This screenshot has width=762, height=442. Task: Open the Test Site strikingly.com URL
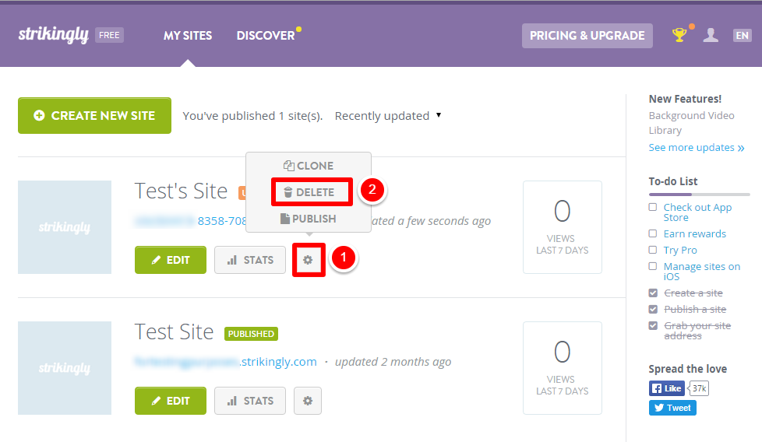pyautogui.click(x=225, y=362)
